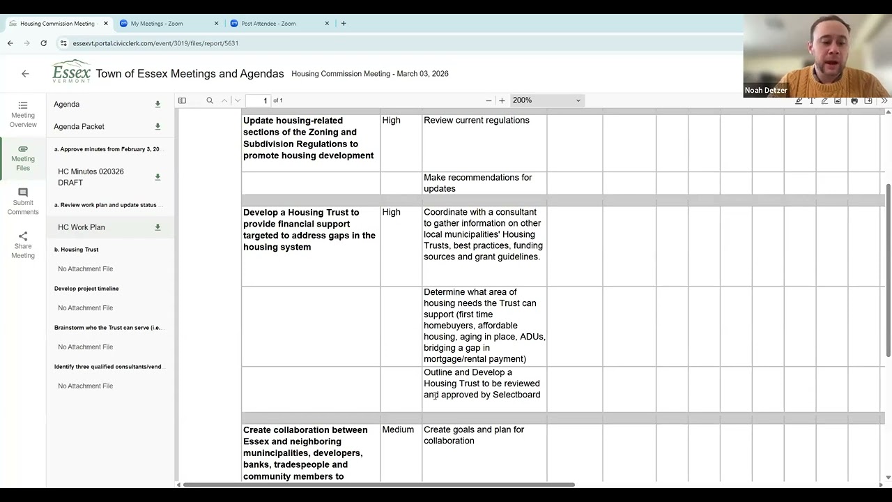Select the PDF add text tool
This screenshot has height=502, width=892.
(811, 100)
